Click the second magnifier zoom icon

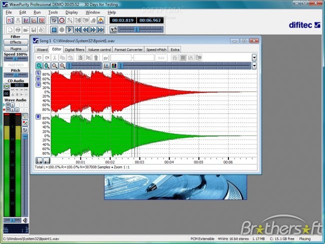[x=47, y=66]
